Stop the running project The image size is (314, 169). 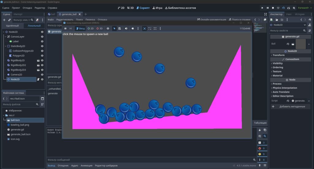273,8
